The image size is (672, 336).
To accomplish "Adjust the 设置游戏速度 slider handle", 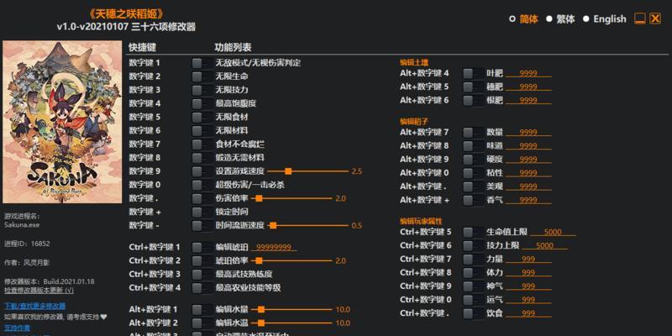I will coord(288,171).
